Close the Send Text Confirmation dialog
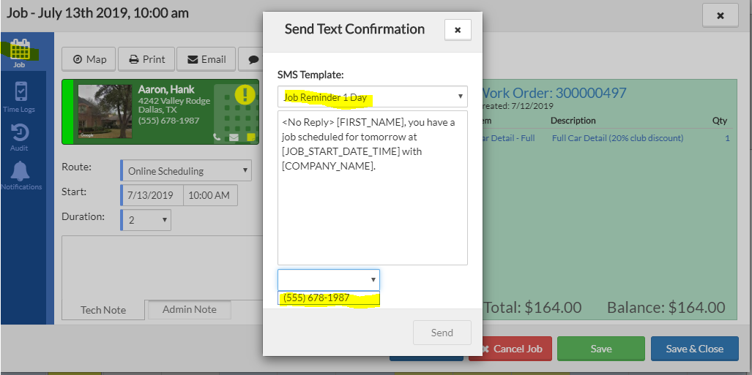This screenshot has width=752, height=375. pos(458,30)
